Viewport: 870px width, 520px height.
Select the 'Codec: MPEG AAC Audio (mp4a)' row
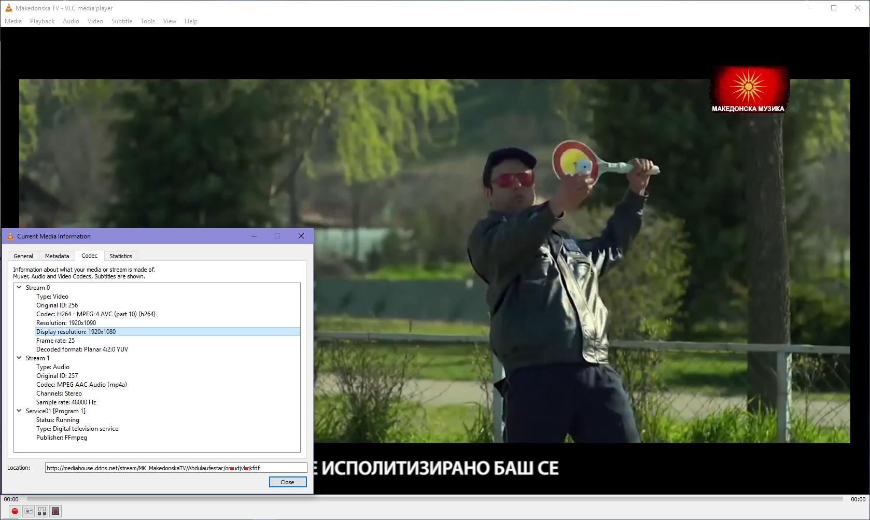[167, 385]
